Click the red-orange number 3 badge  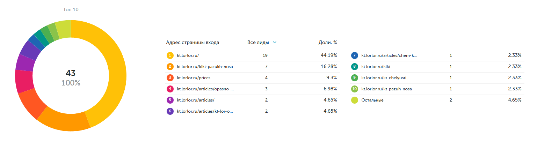[x=170, y=78]
